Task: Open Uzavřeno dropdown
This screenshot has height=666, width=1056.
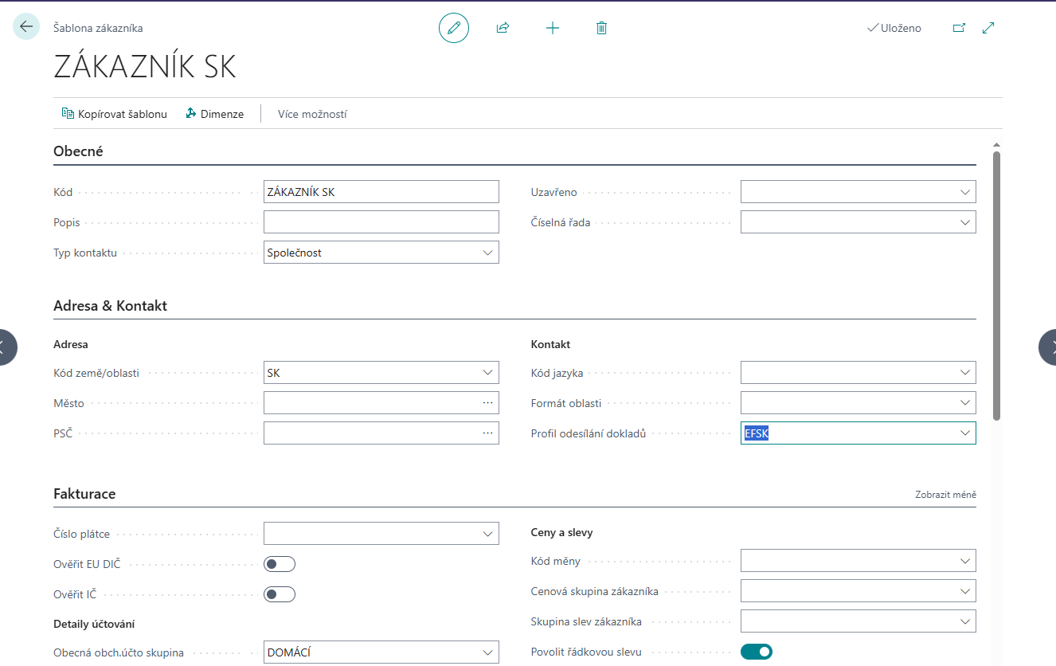Action: 965,192
